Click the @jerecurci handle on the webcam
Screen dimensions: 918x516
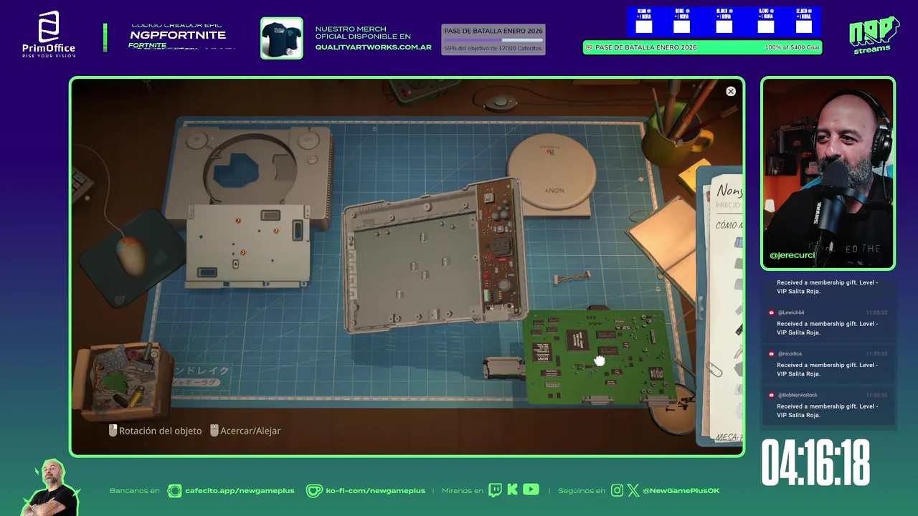click(792, 255)
